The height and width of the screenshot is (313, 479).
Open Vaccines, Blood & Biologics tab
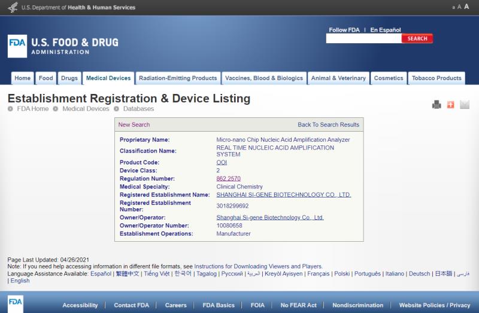point(264,78)
